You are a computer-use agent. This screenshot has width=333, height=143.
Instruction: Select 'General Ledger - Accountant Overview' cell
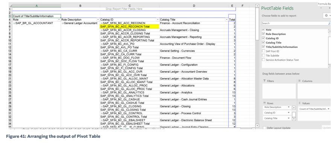coord(194,72)
